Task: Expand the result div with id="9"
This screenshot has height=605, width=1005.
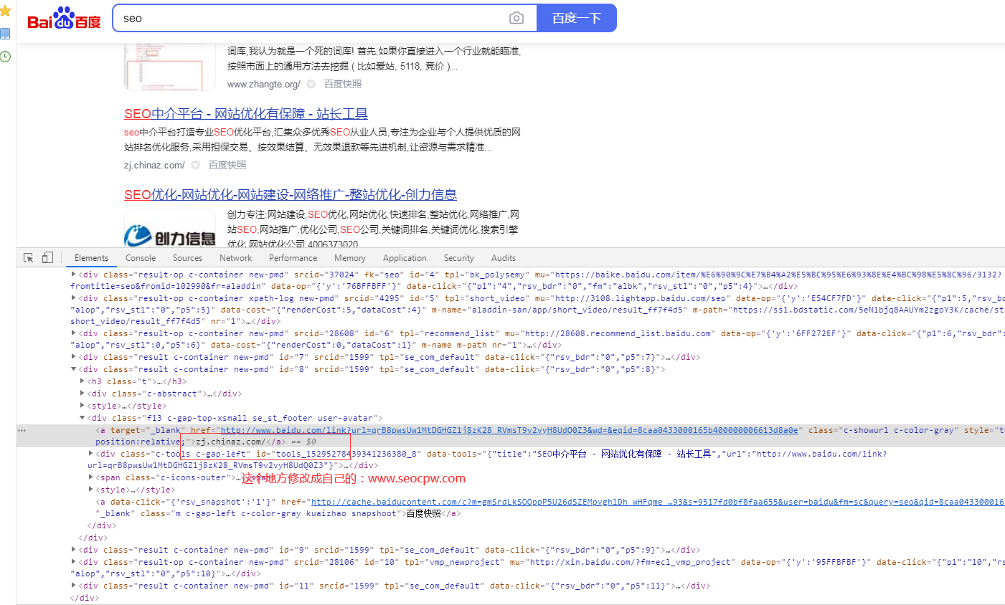Action: pos(74,550)
